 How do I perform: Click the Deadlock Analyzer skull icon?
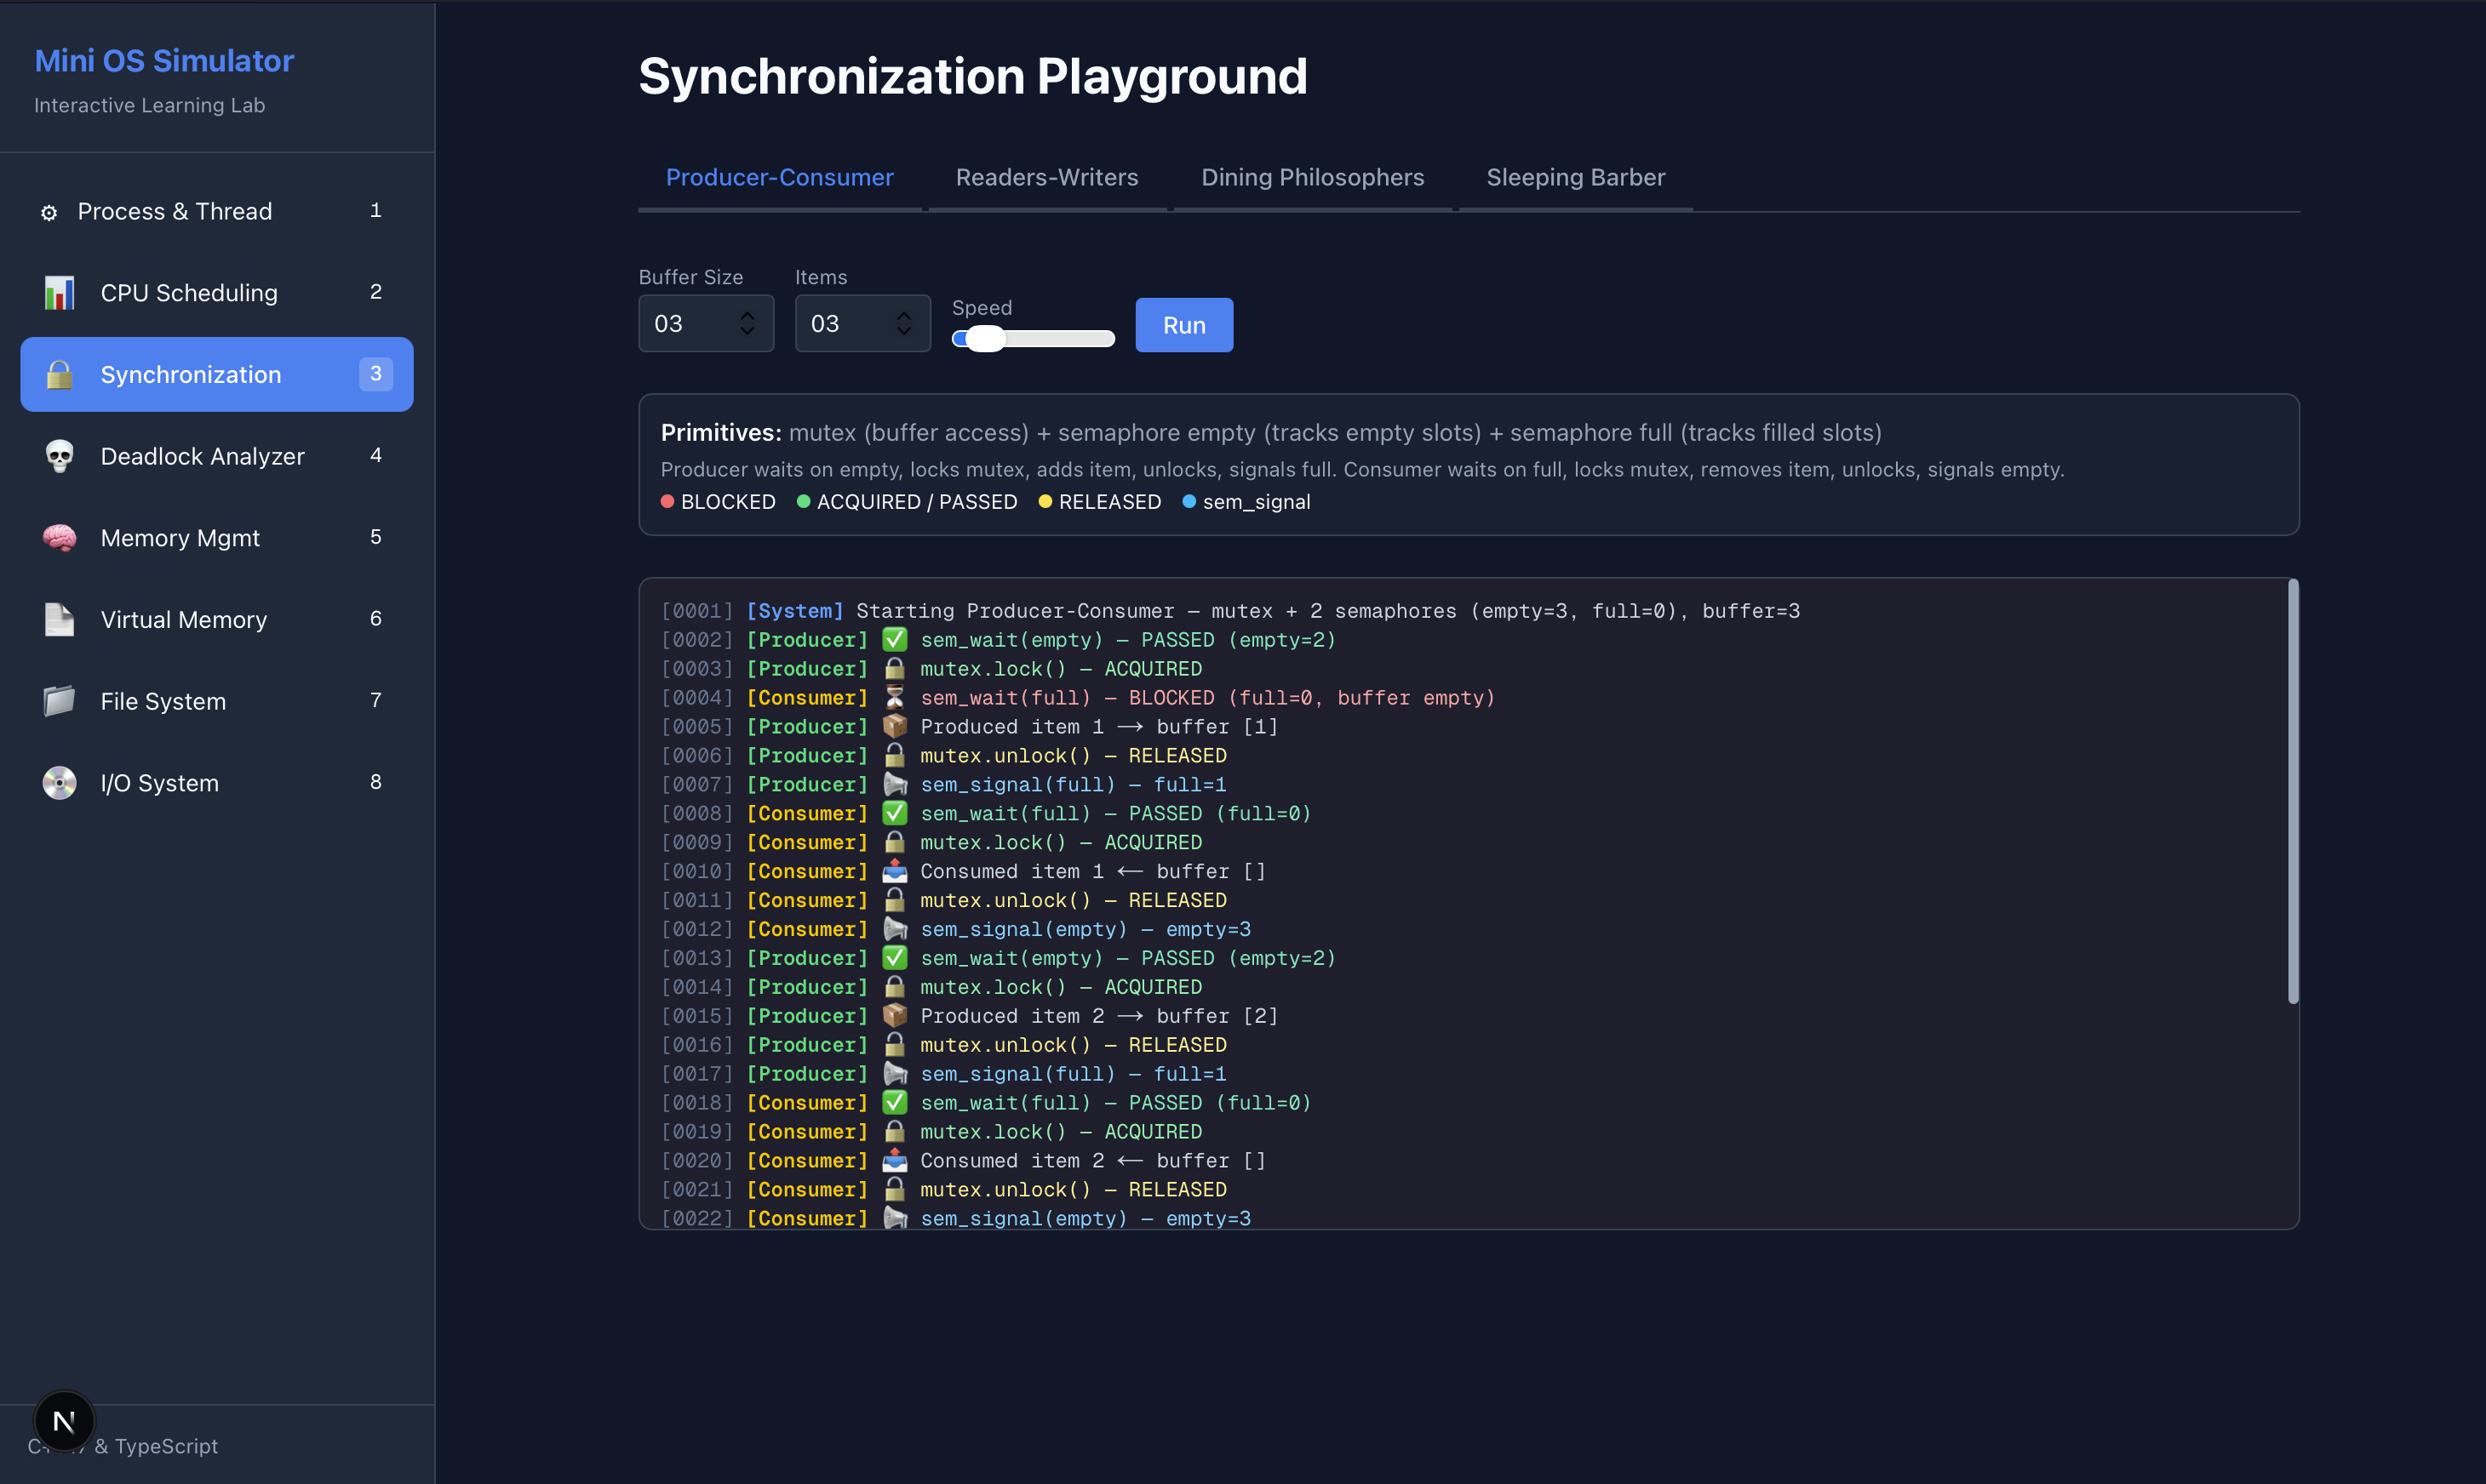[x=59, y=457]
